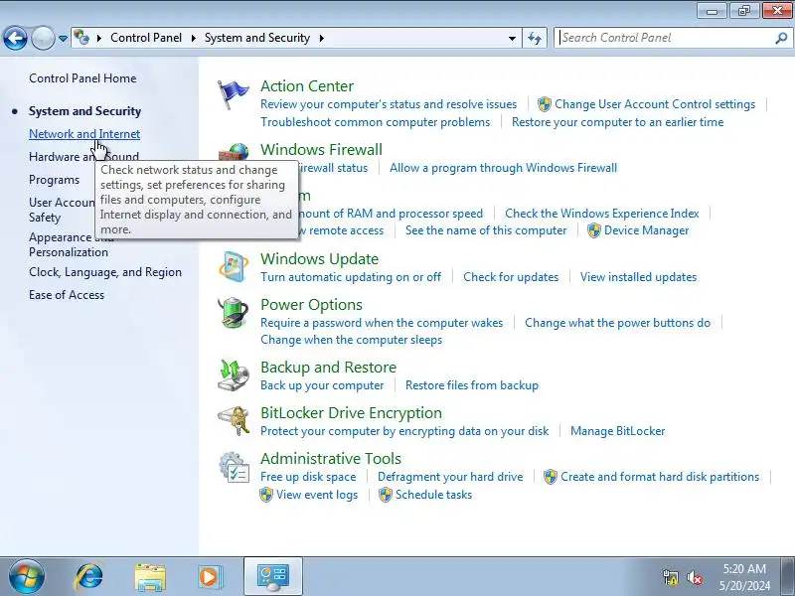Expand arrow after Control Panel breadcrumb

tap(193, 38)
